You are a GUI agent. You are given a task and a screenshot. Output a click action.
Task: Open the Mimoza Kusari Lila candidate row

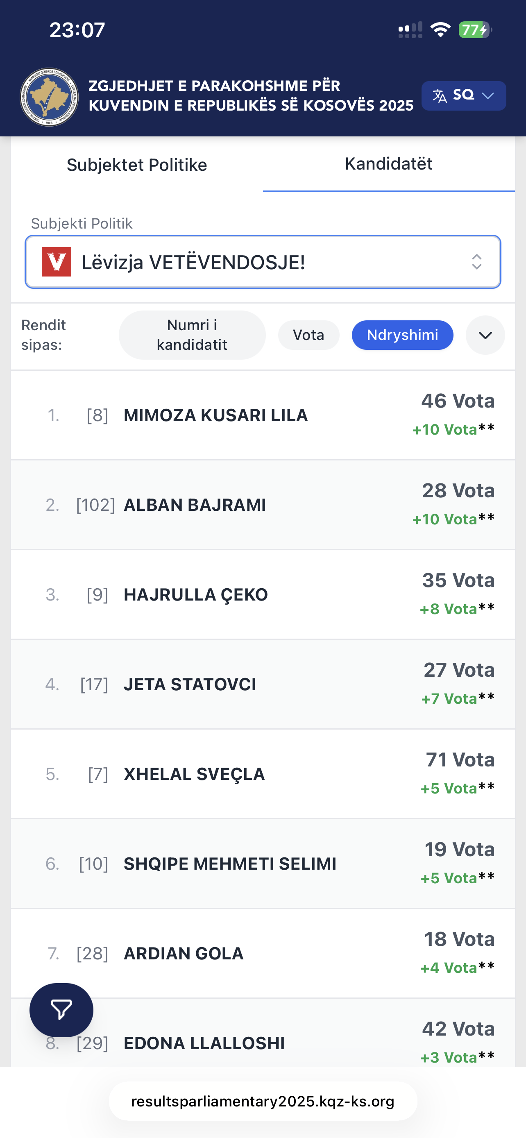[x=263, y=415]
